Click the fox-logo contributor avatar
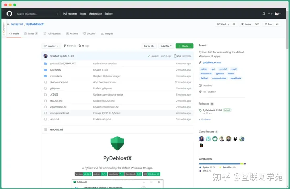Screen dimensions: 290x189 click(235, 139)
